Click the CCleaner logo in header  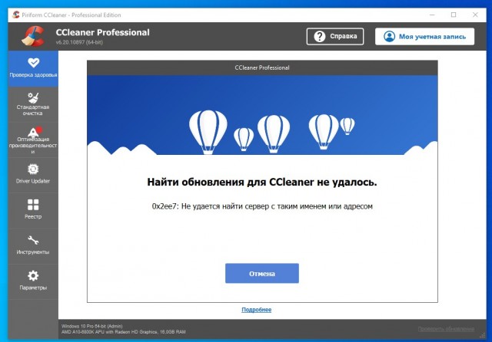pos(33,36)
